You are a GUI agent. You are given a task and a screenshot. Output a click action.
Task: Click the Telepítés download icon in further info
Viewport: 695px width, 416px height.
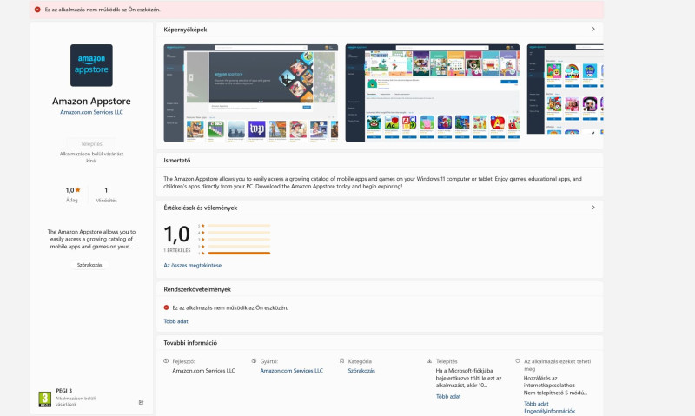[429, 361]
